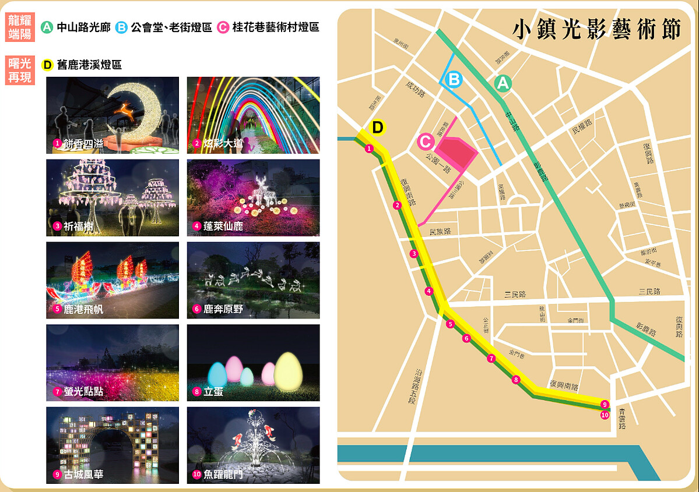
Task: Open the 立蛋 glowing eggs photo
Action: 253,363
